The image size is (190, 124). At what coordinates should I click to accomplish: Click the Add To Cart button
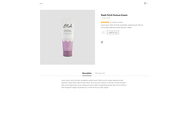pos(113,32)
